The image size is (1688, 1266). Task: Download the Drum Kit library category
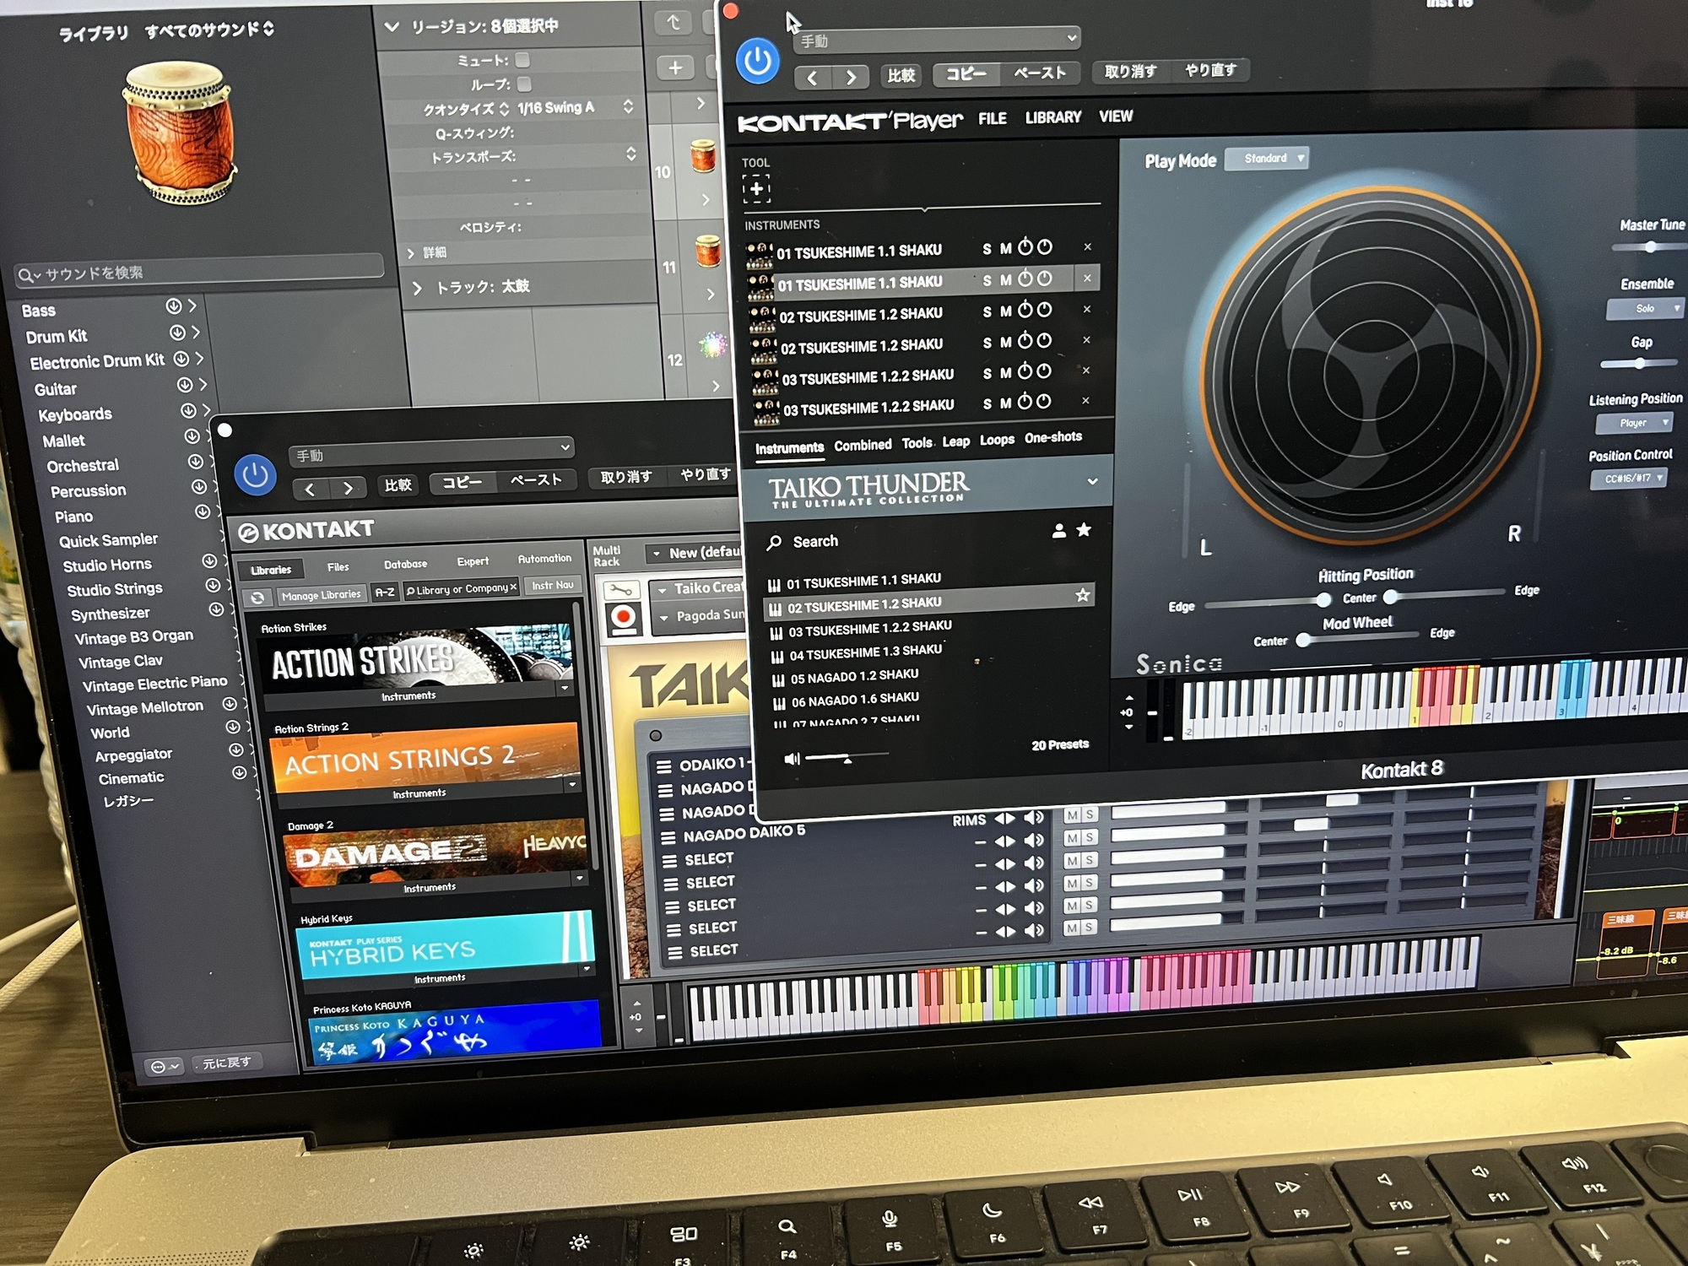pos(177,333)
